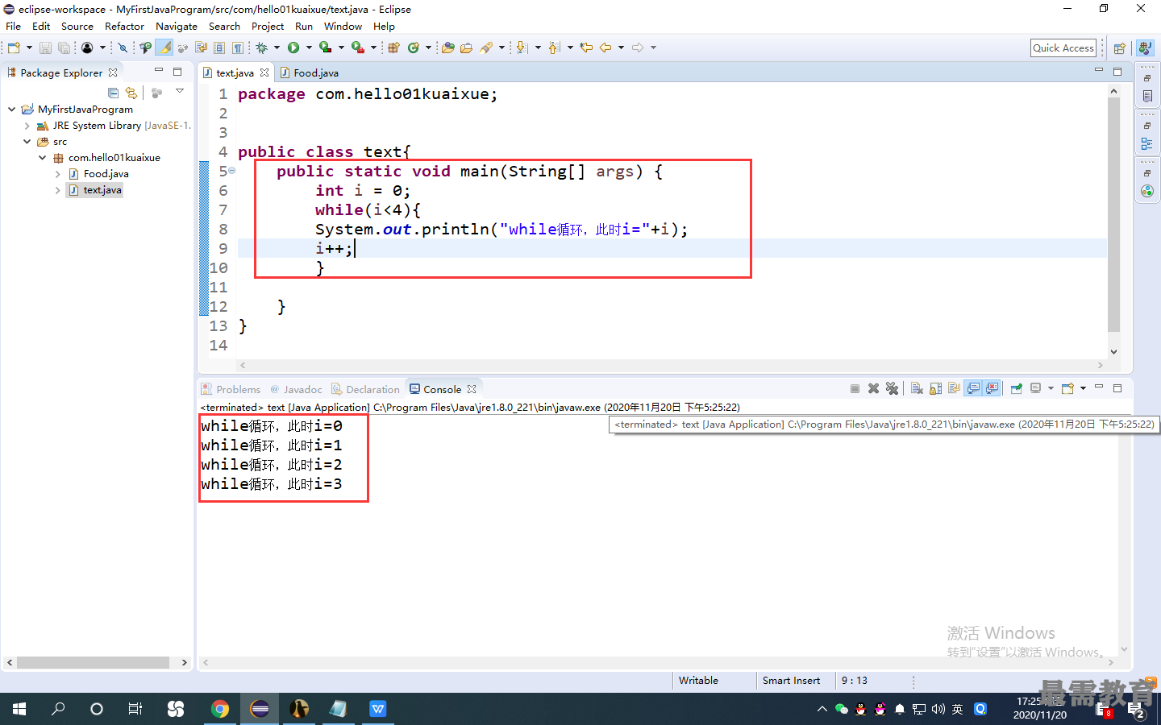The height and width of the screenshot is (725, 1161).
Task: Toggle Mark Occurrences highlighter
Action: coord(164,48)
